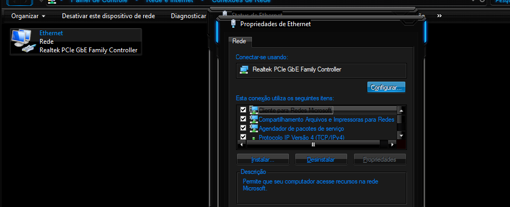
Task: Toggle Compartilhamento Arquivos e Impressoras checkbox
Action: 243,119
